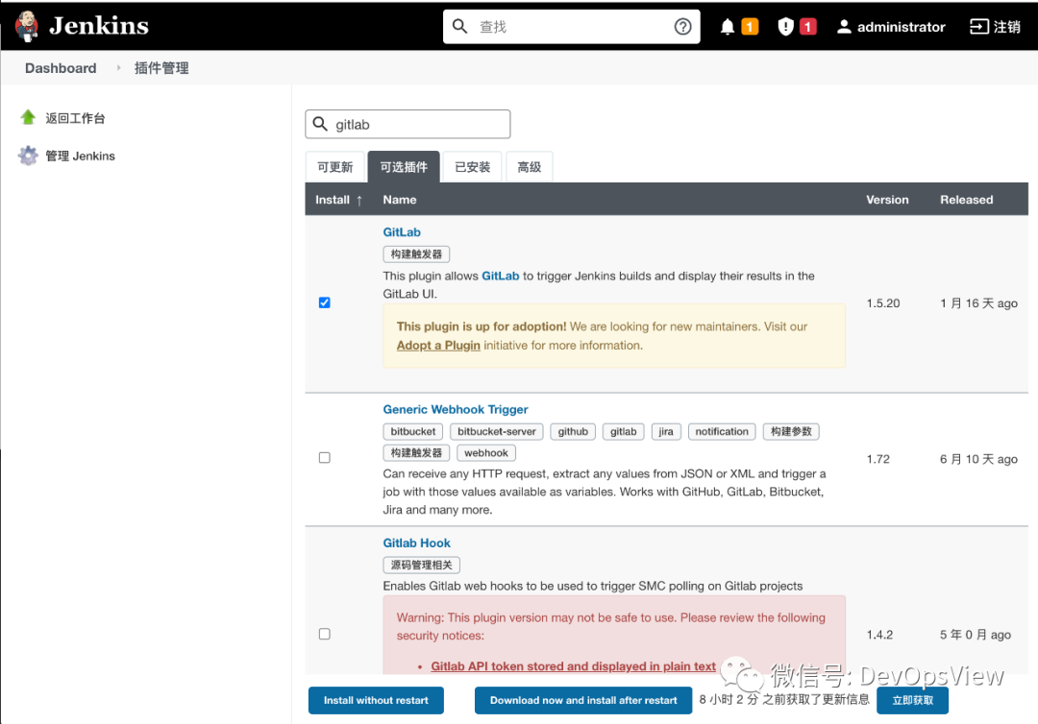Click the Jenkins butler logo icon

(x=27, y=27)
